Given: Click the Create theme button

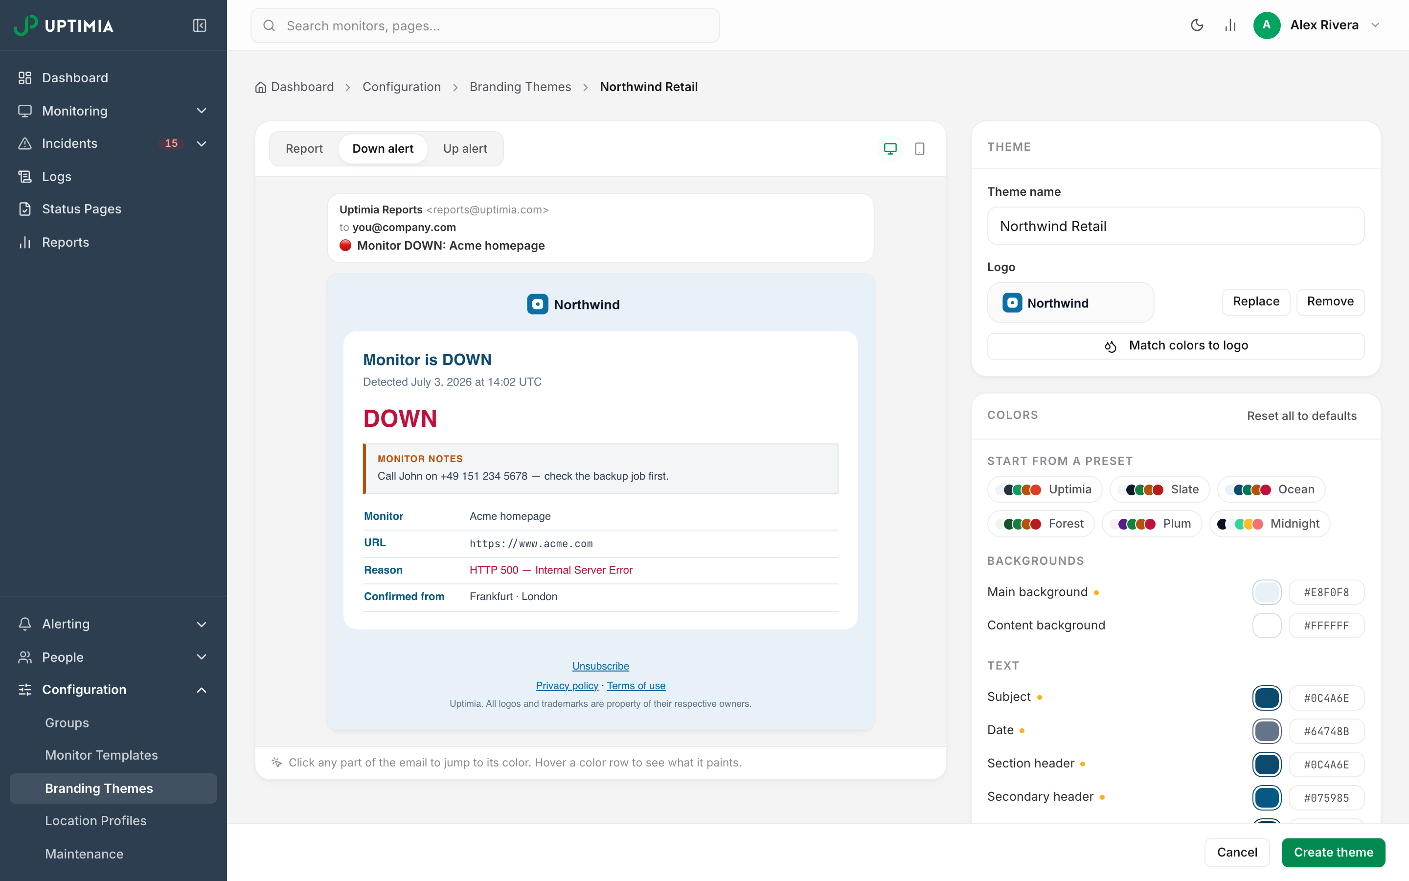Looking at the screenshot, I should pos(1333,852).
